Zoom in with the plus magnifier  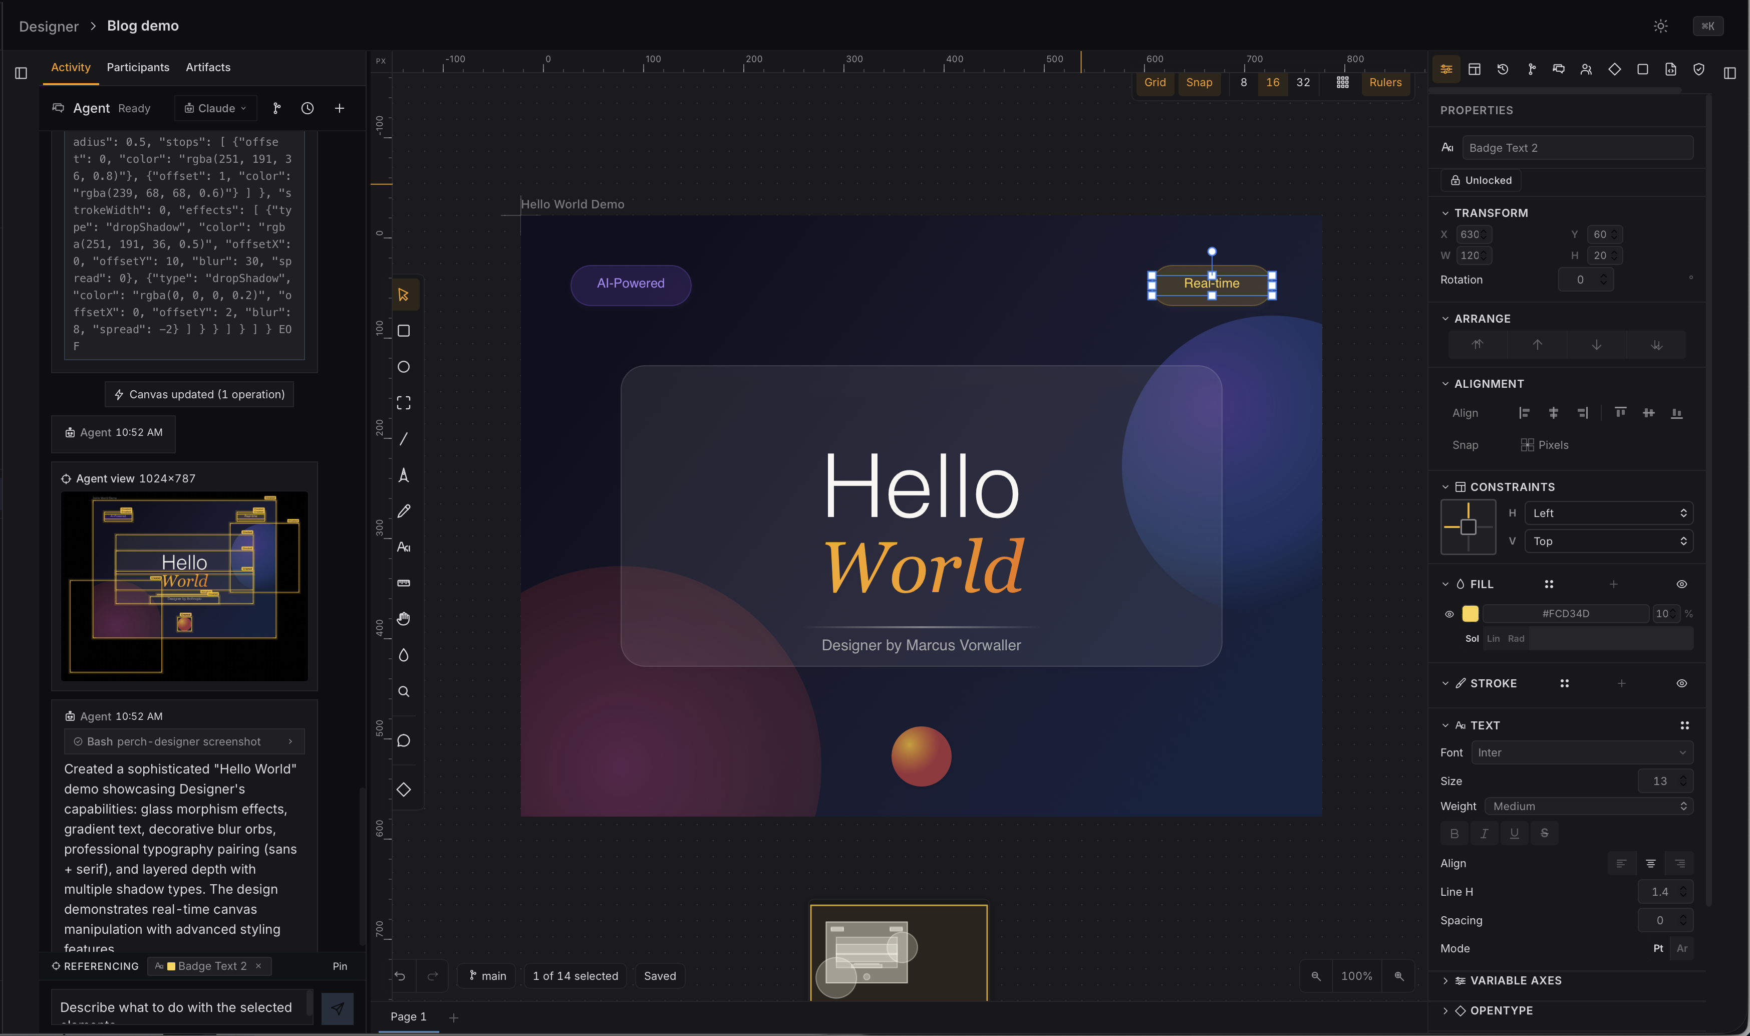[1399, 976]
